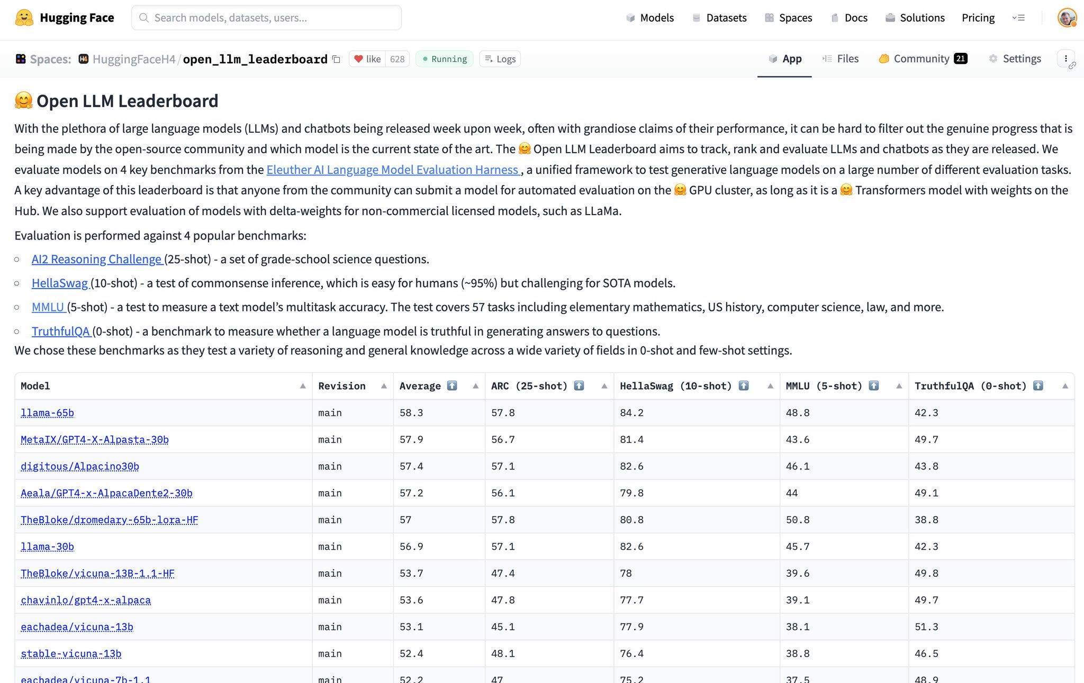The width and height of the screenshot is (1084, 683).
Task: Click the HuggingFaceH4 organization avatar icon
Action: click(x=84, y=59)
